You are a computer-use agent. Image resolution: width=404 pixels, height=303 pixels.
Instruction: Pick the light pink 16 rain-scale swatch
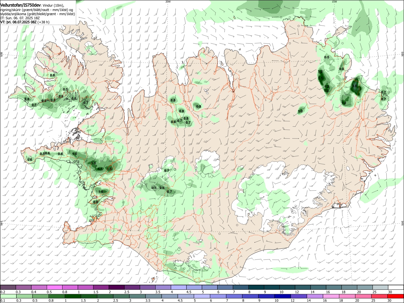click(331, 296)
